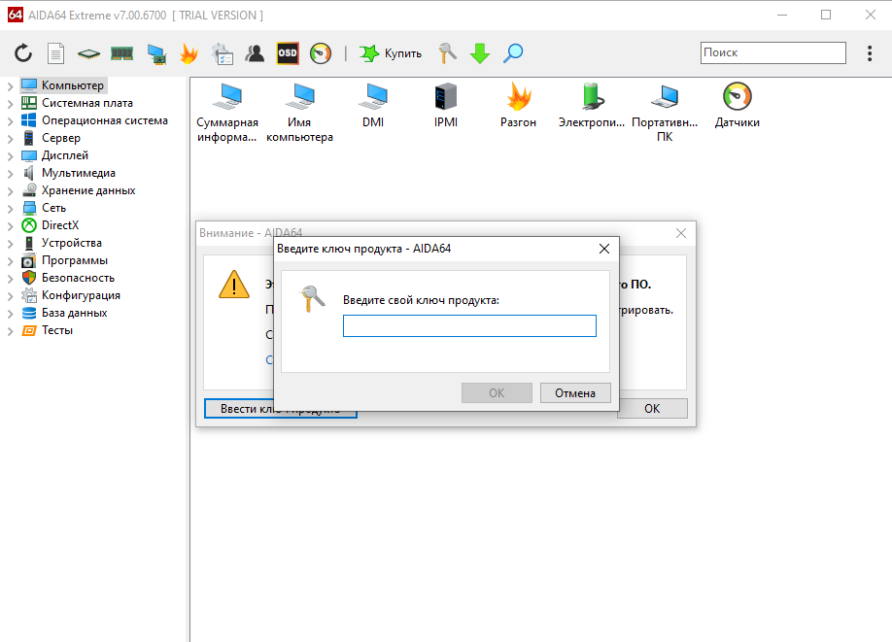
Task: Open the three-dot options menu
Action: [870, 53]
